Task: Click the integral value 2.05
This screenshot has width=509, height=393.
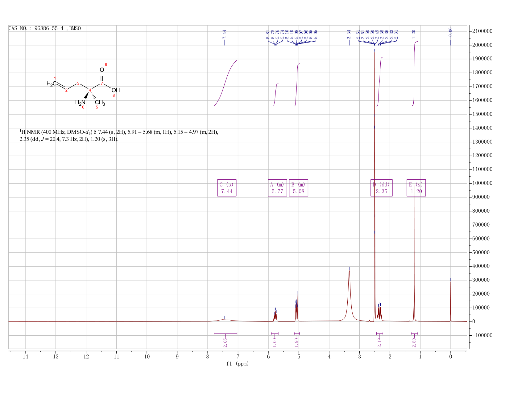Action: click(x=225, y=342)
